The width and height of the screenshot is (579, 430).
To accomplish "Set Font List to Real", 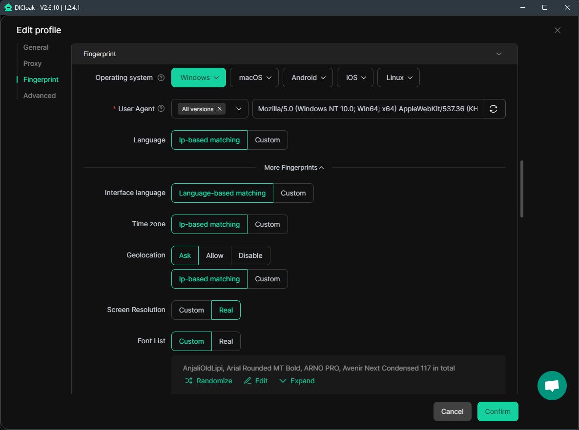I will [226, 341].
